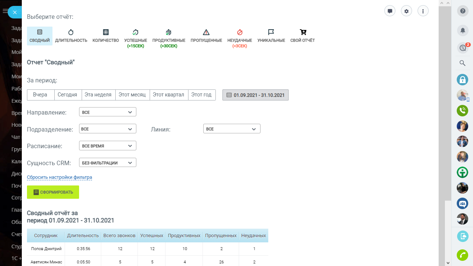Select the Аветисян Минас row name

click(46, 262)
